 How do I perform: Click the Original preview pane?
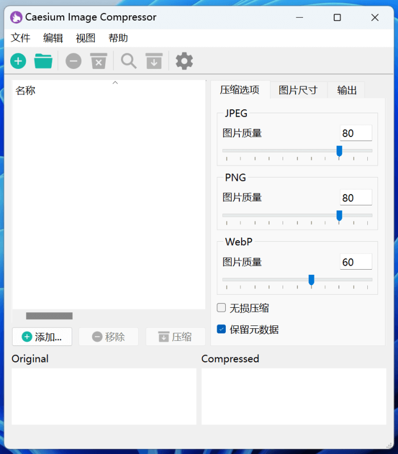104,397
